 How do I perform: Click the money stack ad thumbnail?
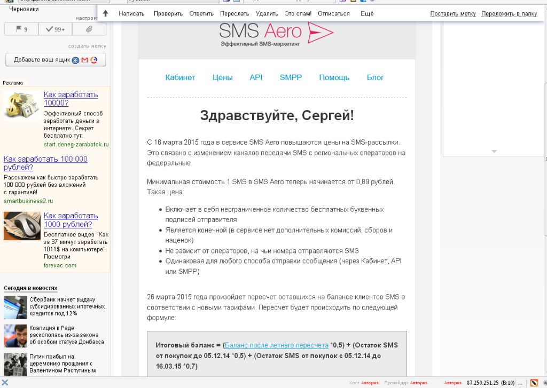click(x=22, y=105)
